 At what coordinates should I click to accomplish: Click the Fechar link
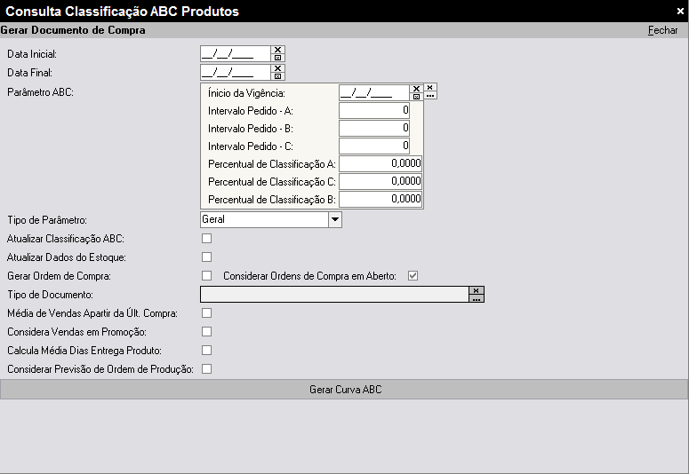pyautogui.click(x=662, y=30)
